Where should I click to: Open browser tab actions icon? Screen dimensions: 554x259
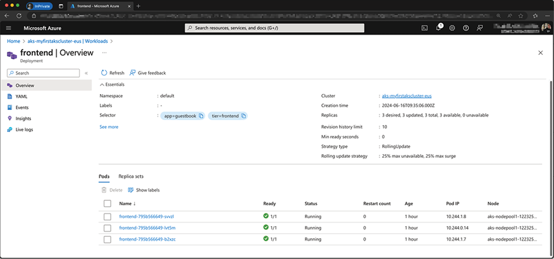click(61, 6)
